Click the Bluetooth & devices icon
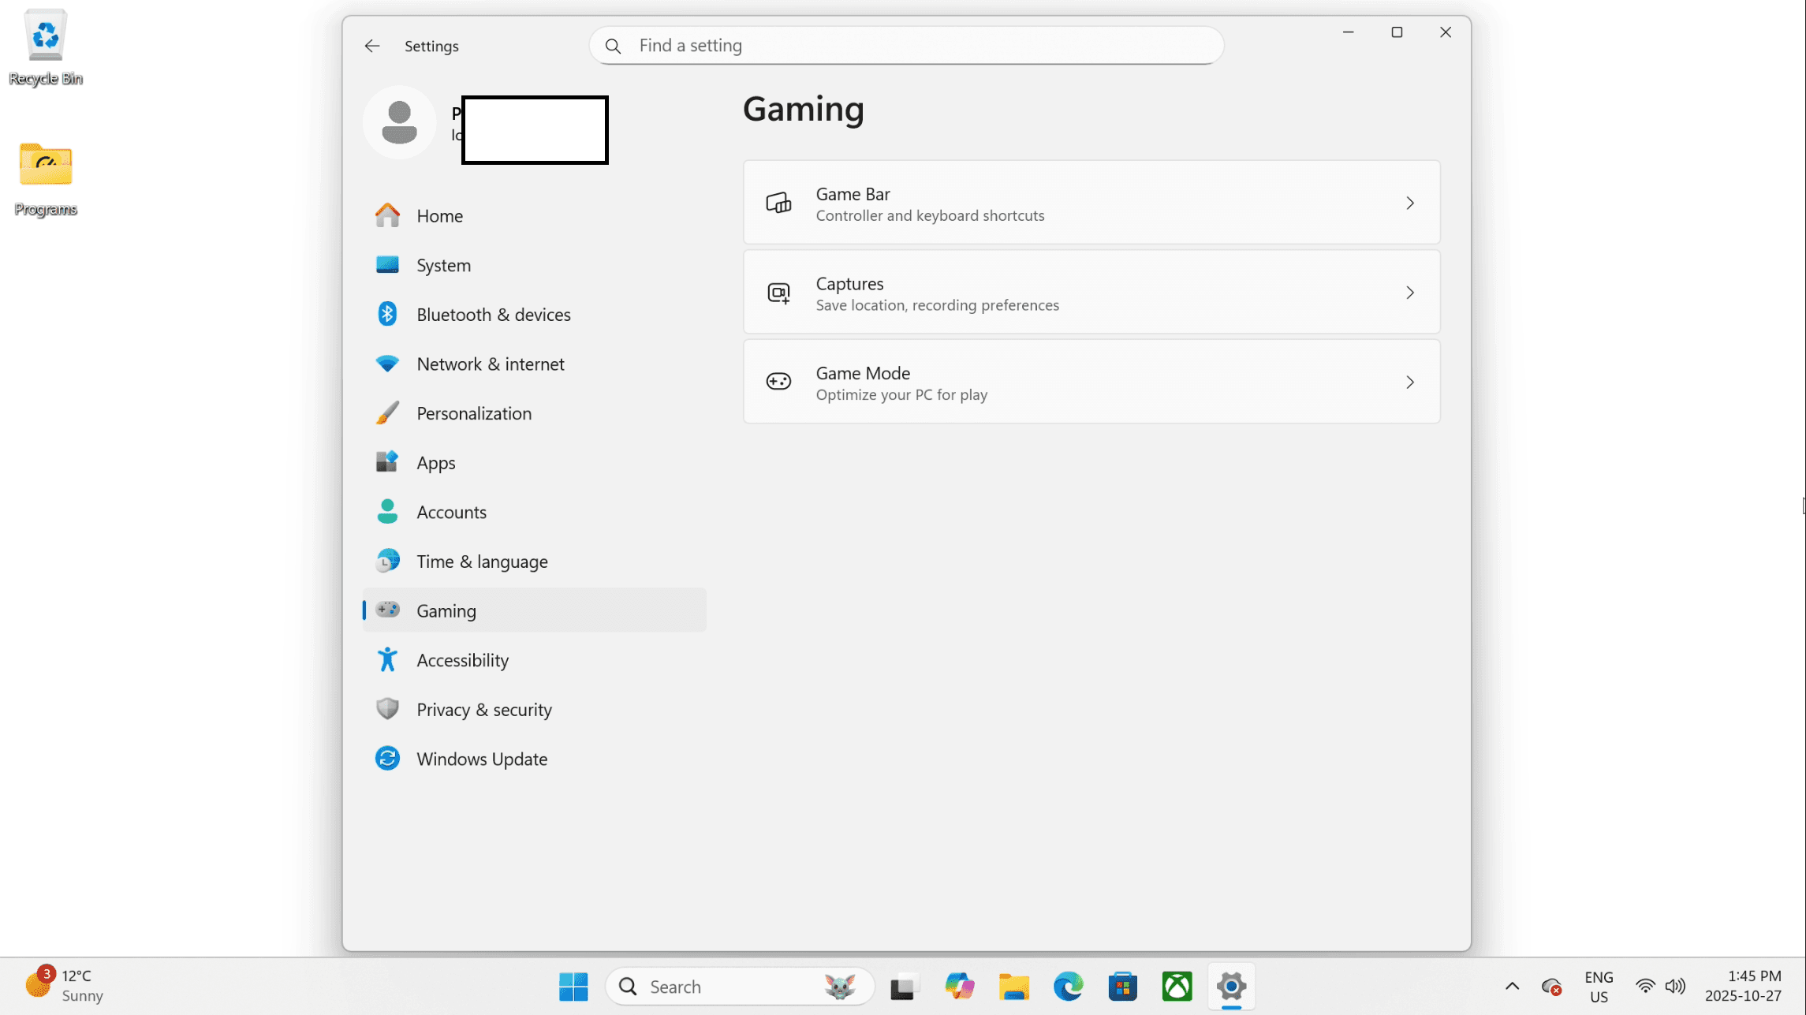 [387, 314]
